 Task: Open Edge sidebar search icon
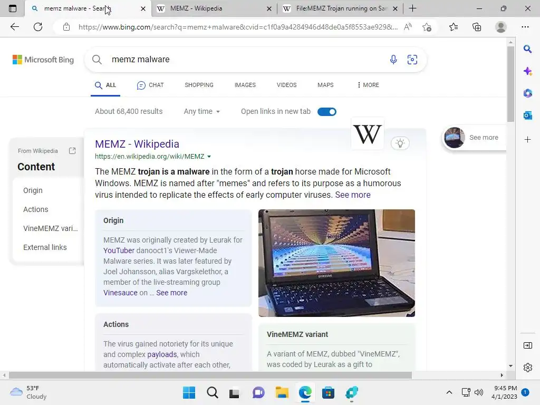(527, 49)
